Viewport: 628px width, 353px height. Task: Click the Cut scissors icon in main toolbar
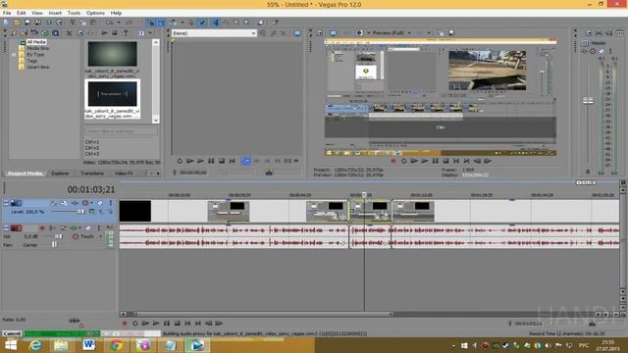coord(72,23)
